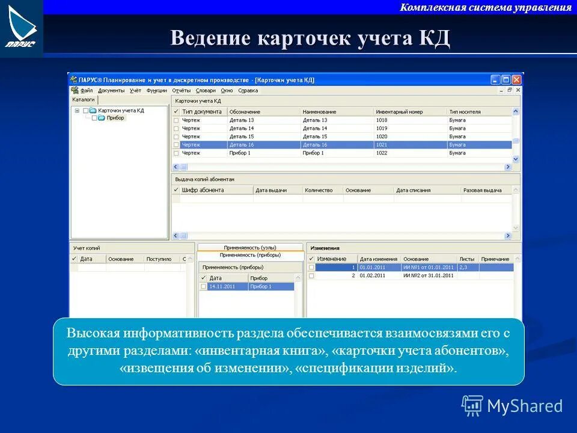Click the Прибор folder icon
Image resolution: width=577 pixels, height=433 pixels.
(101, 118)
